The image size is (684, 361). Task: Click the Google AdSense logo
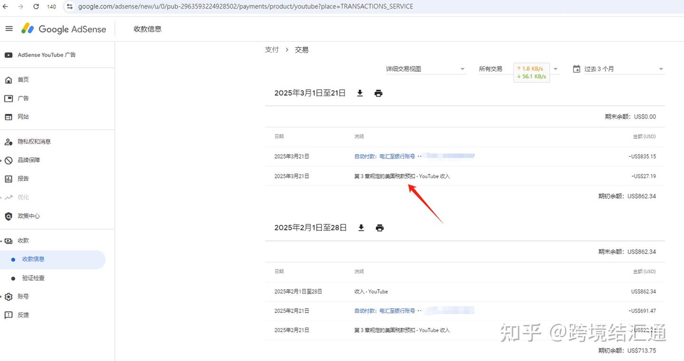tap(64, 29)
